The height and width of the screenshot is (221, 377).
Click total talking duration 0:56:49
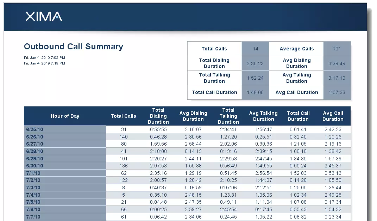click(x=228, y=166)
